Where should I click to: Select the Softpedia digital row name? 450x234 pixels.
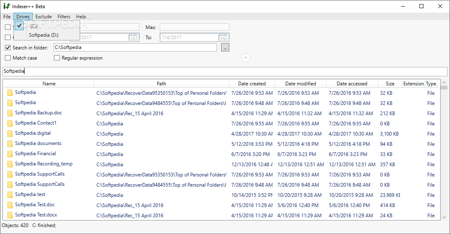[x=33, y=133]
